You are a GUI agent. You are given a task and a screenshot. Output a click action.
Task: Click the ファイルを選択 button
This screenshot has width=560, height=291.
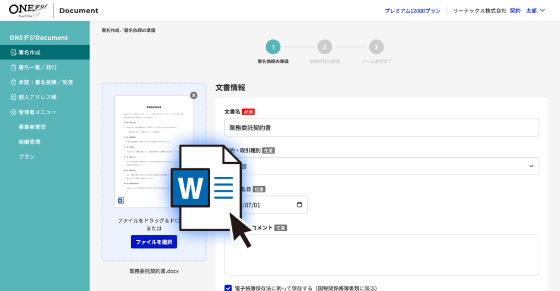point(154,242)
